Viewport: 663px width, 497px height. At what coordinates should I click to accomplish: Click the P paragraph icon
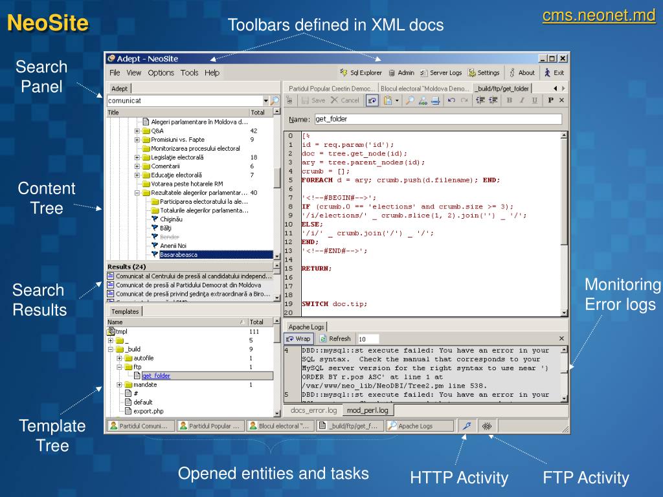[550, 100]
